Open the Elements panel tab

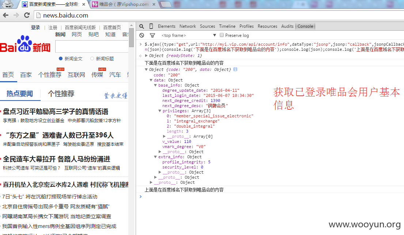[166, 26]
